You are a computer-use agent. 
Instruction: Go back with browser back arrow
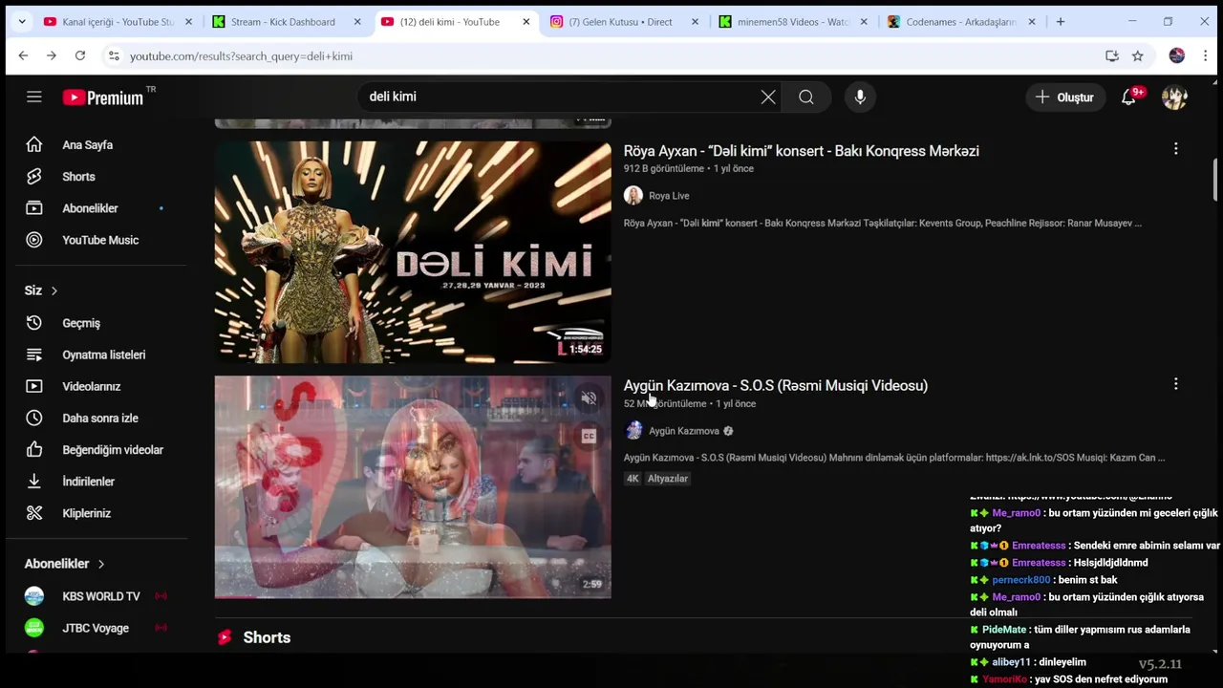pyautogui.click(x=23, y=56)
